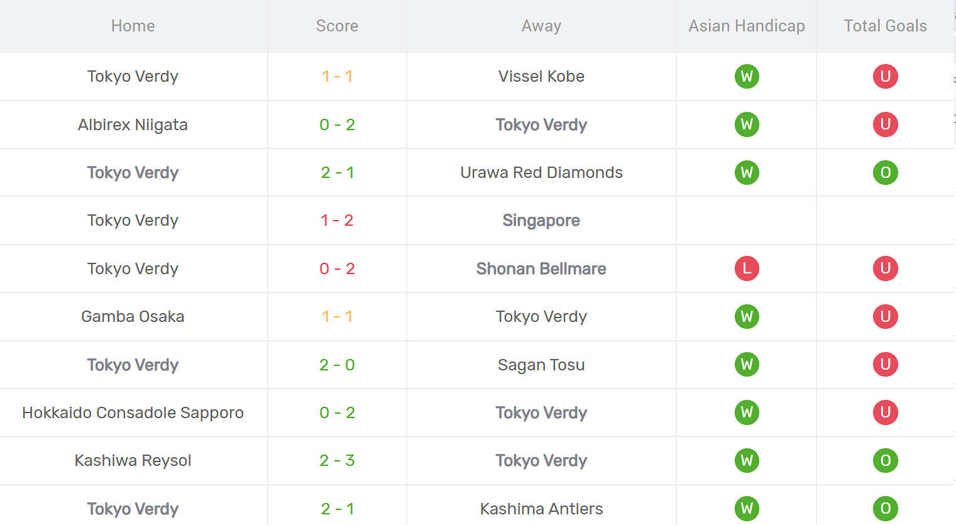Open the Singapore team link

coord(541,221)
